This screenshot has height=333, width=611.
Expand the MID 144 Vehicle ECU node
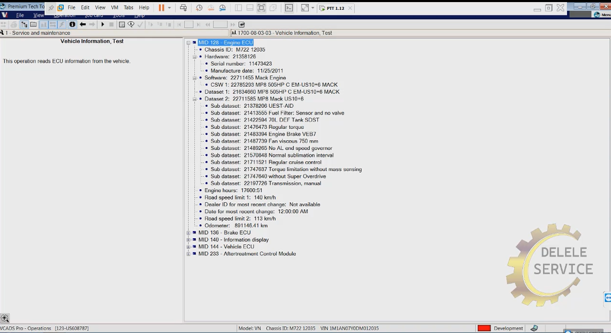188,246
